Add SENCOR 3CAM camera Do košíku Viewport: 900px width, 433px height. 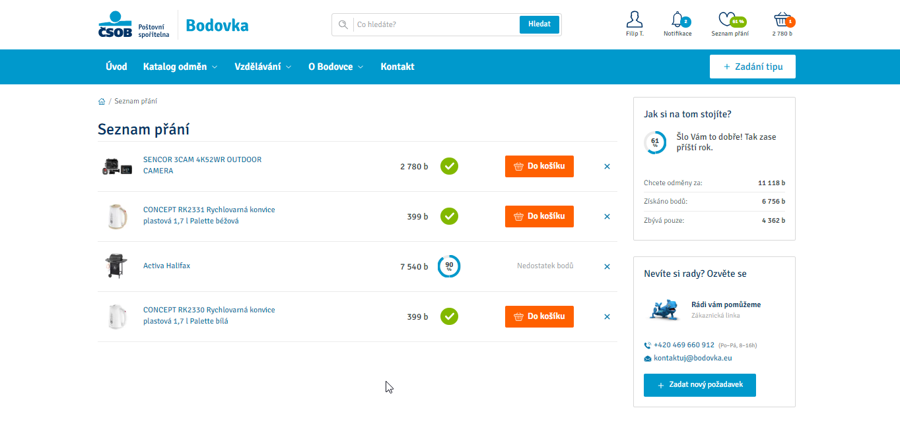pyautogui.click(x=539, y=166)
